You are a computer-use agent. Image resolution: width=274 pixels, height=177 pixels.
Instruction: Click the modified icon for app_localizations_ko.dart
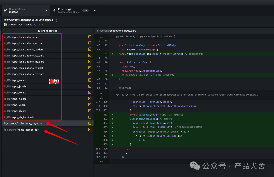pos(90,55)
